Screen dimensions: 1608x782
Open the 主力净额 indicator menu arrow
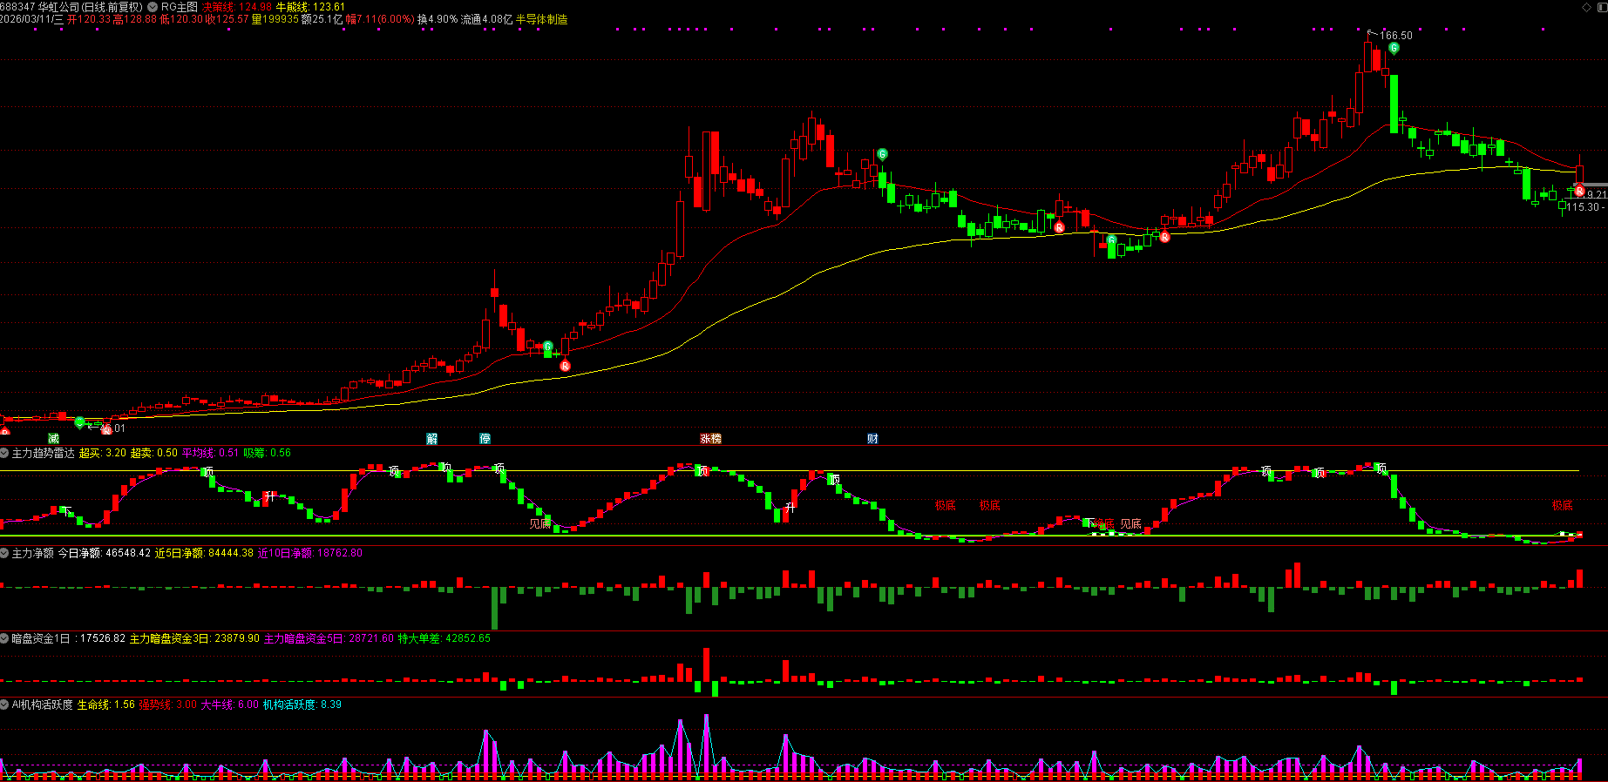click(4, 553)
